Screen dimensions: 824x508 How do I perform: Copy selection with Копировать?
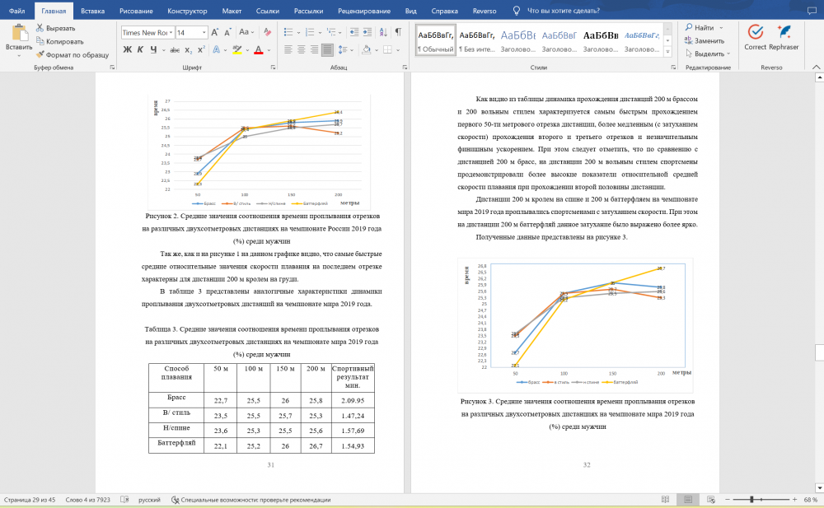tap(60, 41)
